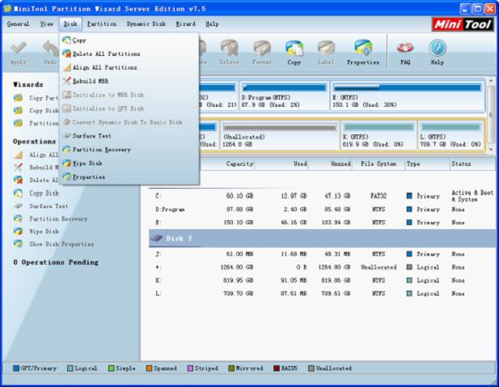Click Copy Disk link in Operations
The image size is (499, 387).
pyautogui.click(x=44, y=193)
